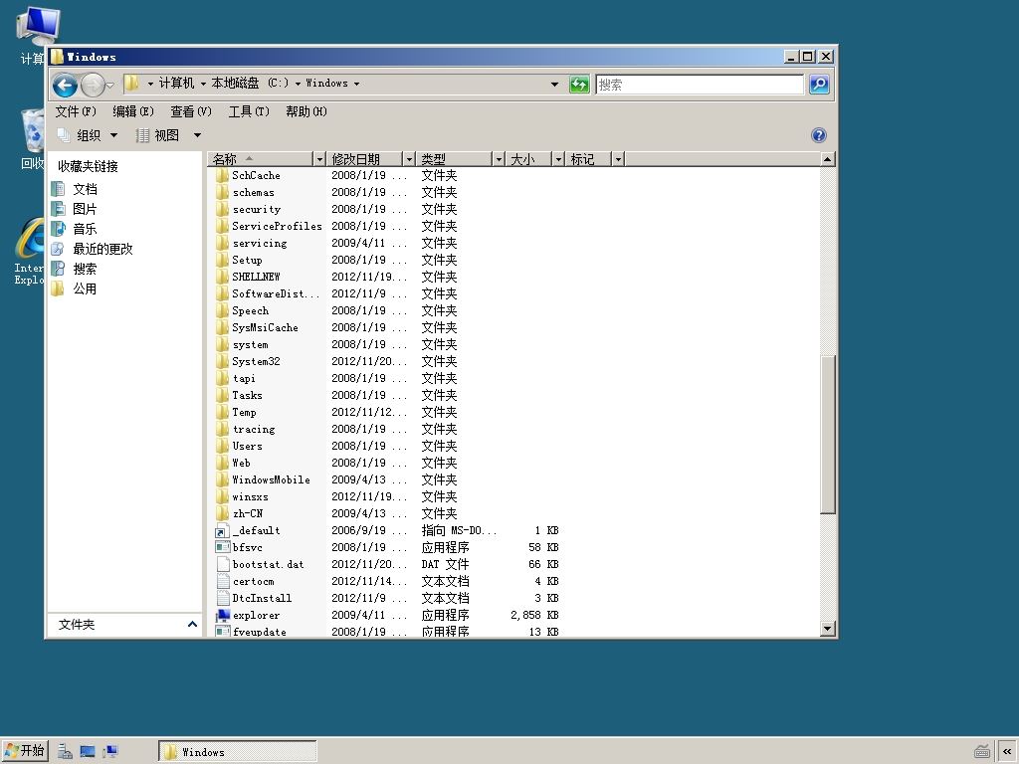The height and width of the screenshot is (764, 1019).
Task: Open the 修改日期 column filter dropdown
Action: click(409, 159)
